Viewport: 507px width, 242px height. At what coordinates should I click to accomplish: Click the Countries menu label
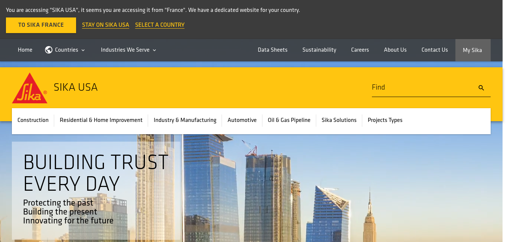66,50
